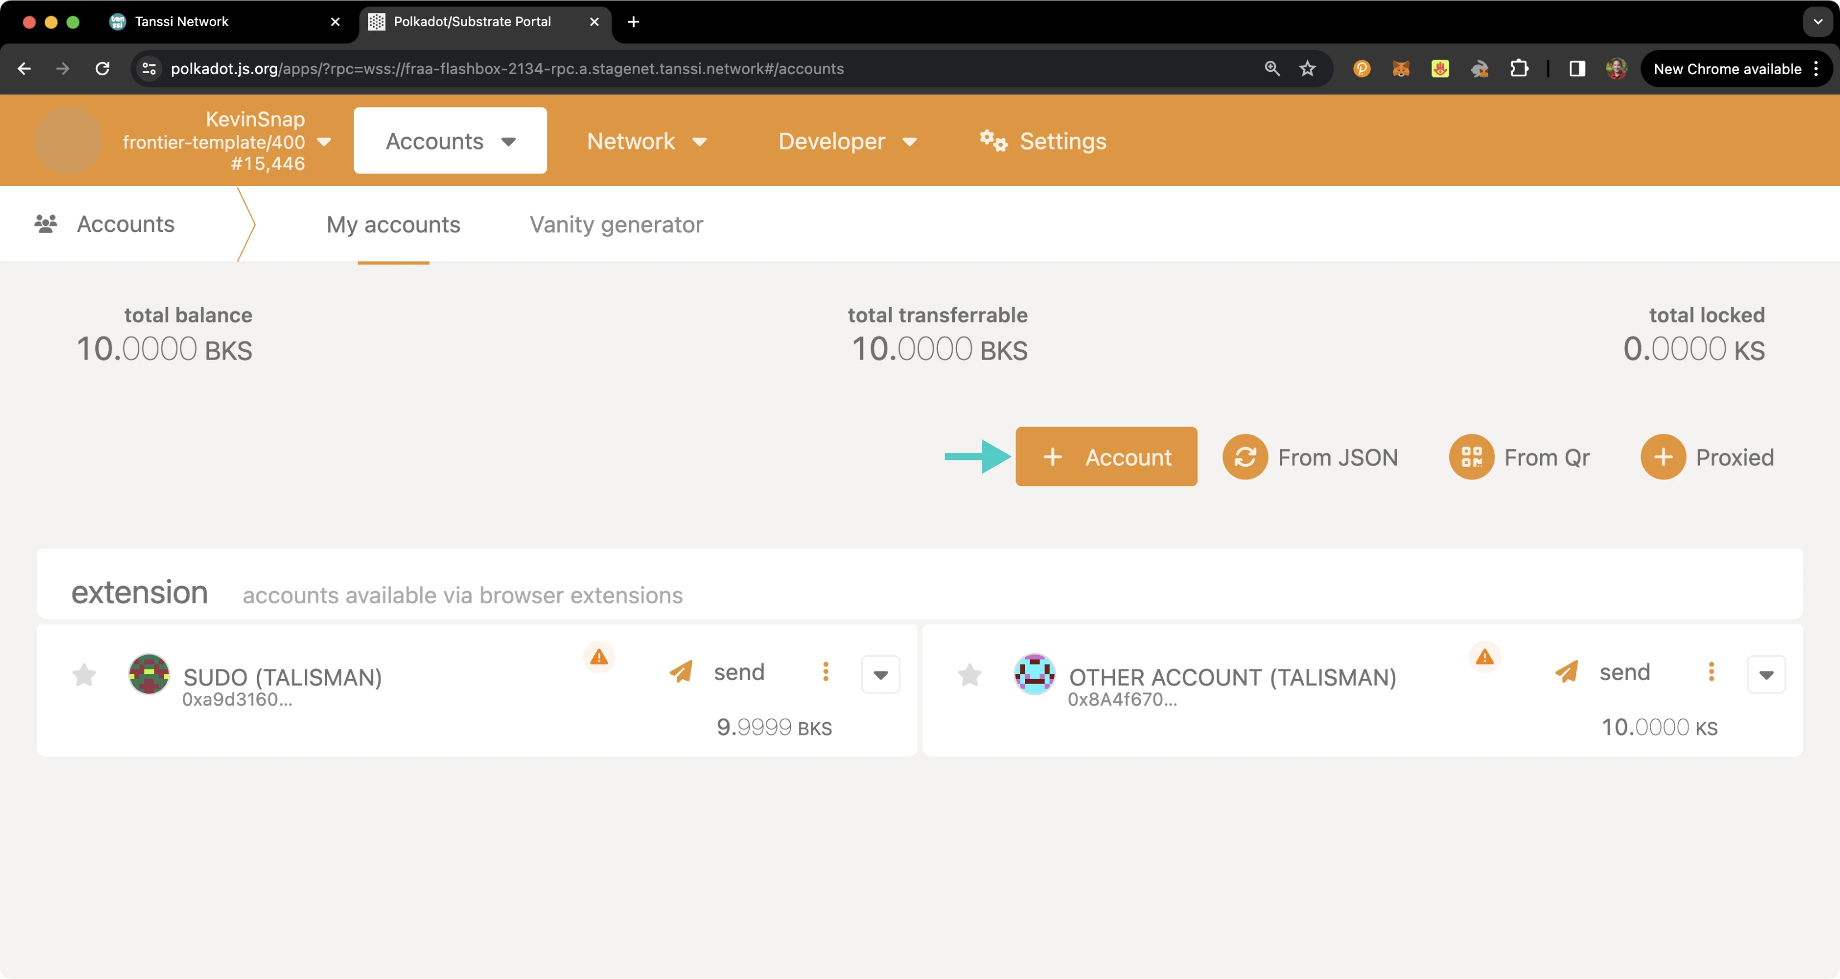Expand the SUDO account details arrow

880,675
